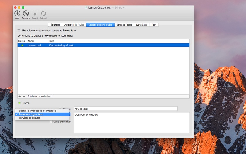Screen dimensions: 246x154
Task: Click the name field containing new record
Action: pos(125,109)
